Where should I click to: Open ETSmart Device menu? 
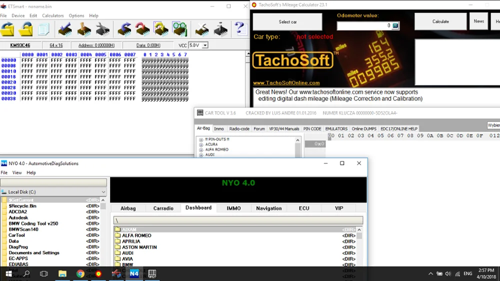pyautogui.click(x=18, y=15)
